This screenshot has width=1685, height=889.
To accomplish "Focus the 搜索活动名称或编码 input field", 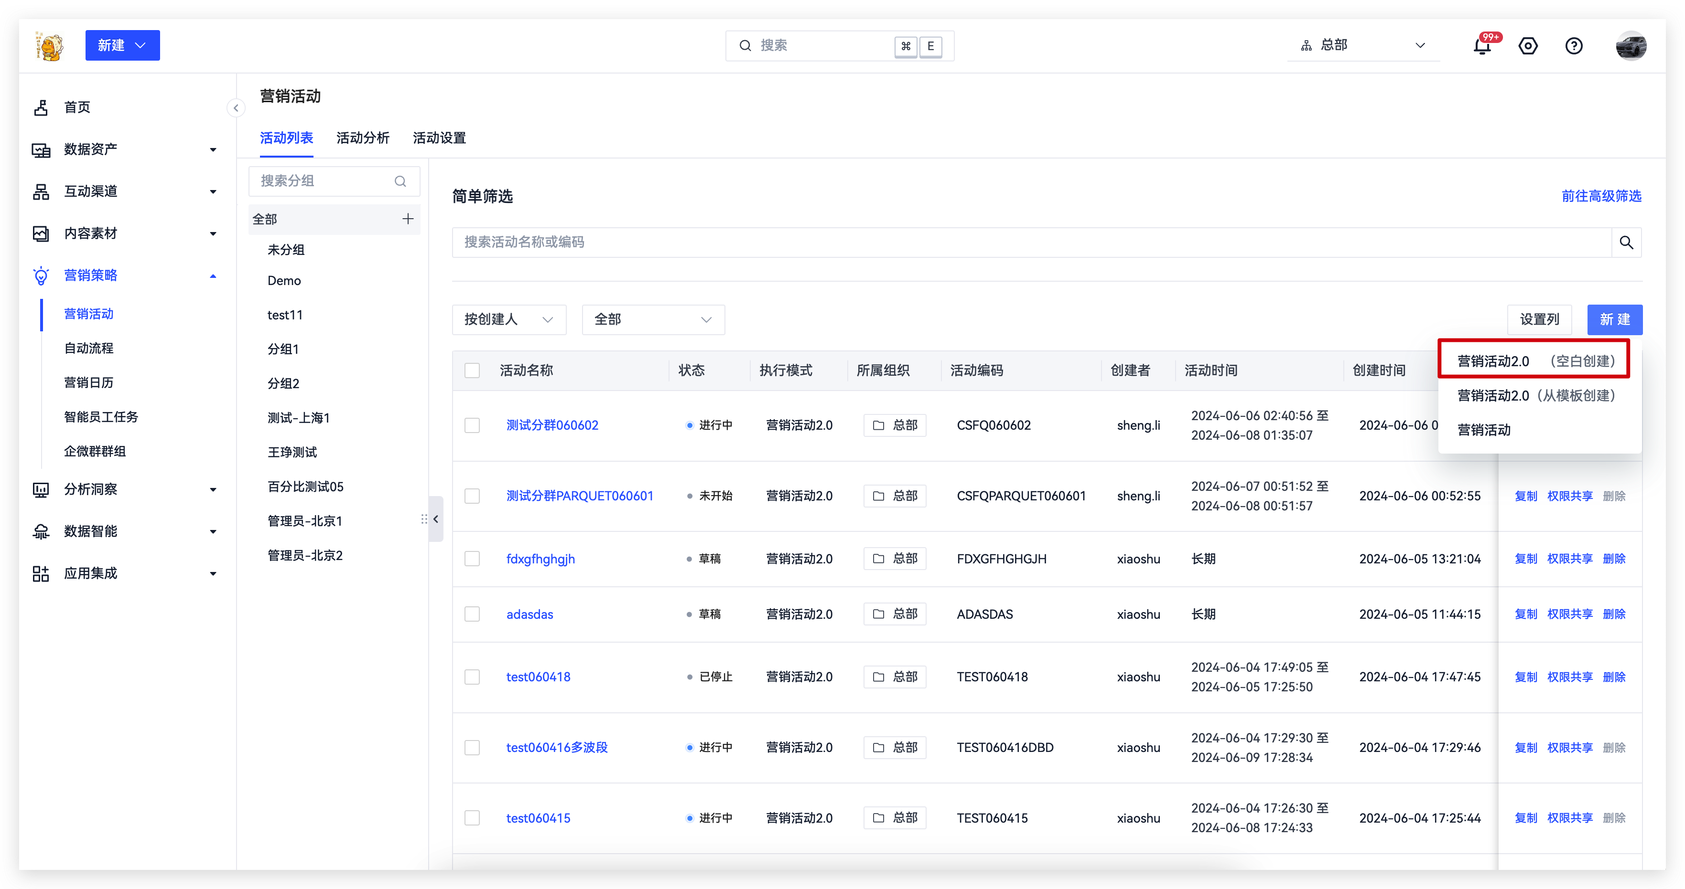I will 1032,243.
